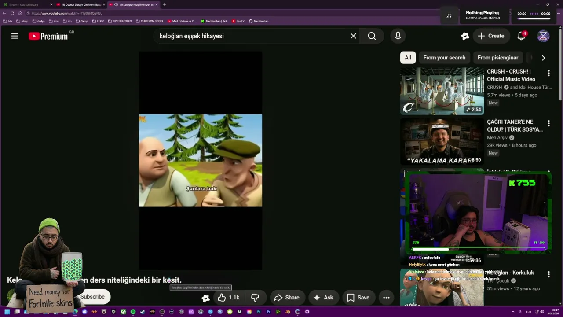The width and height of the screenshot is (563, 317).
Task: Click the Ask button
Action: tap(323, 298)
